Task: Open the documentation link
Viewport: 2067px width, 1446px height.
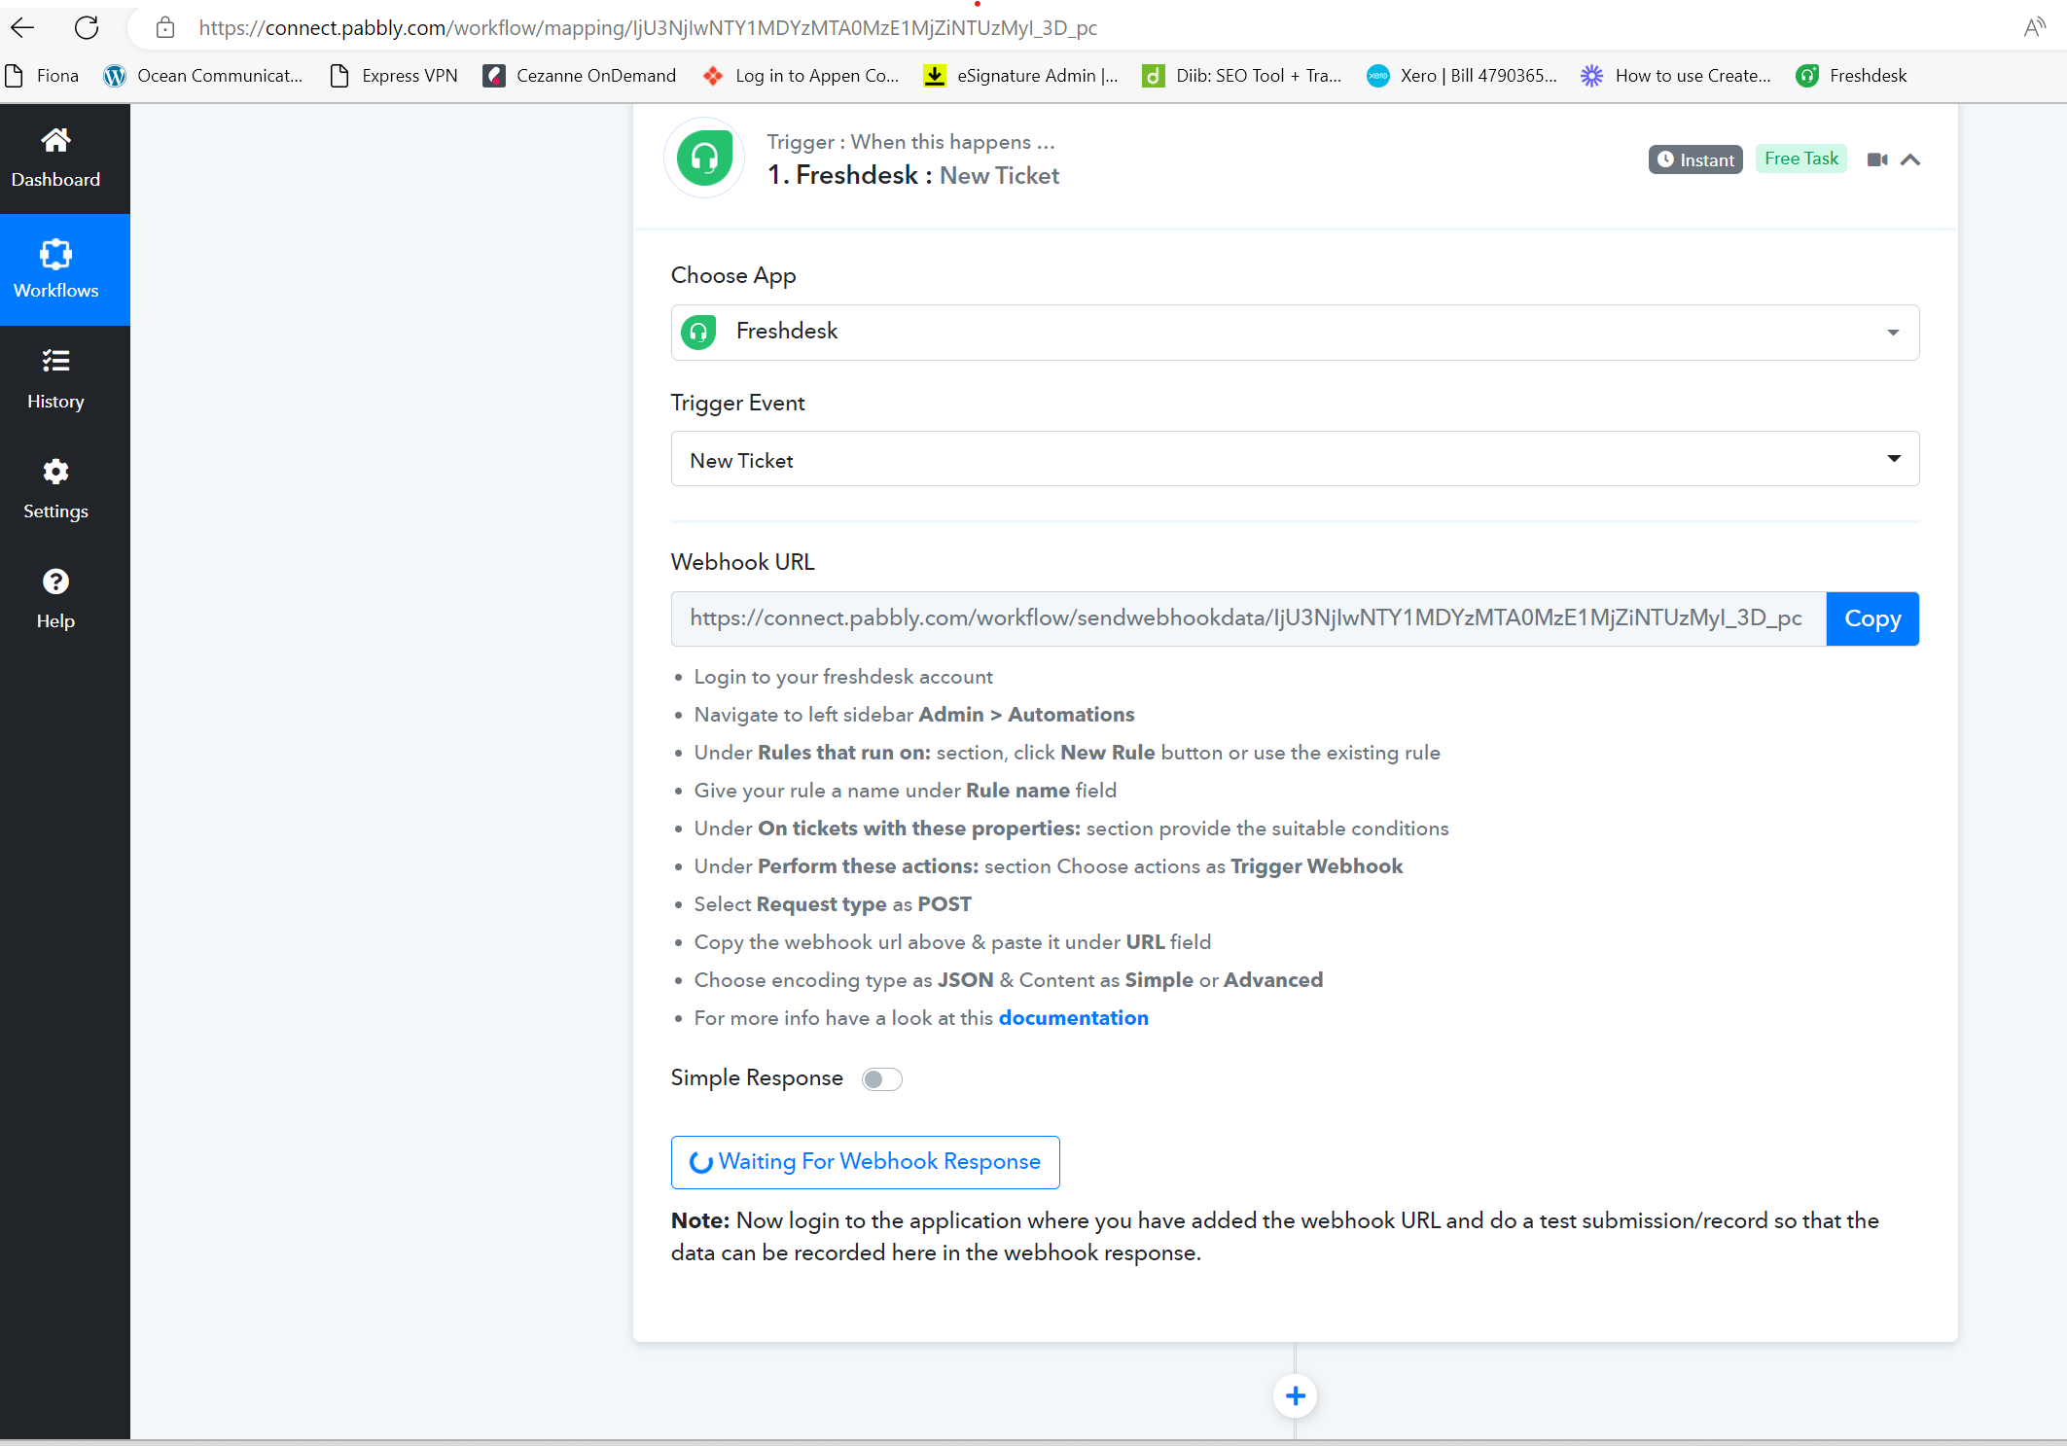Action: 1074,1018
